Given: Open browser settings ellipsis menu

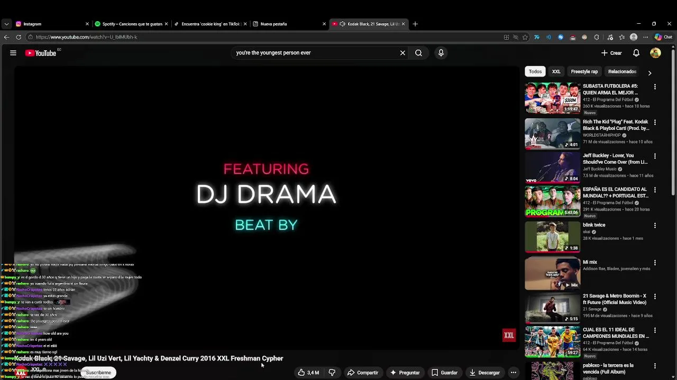Looking at the screenshot, I should coord(645,37).
